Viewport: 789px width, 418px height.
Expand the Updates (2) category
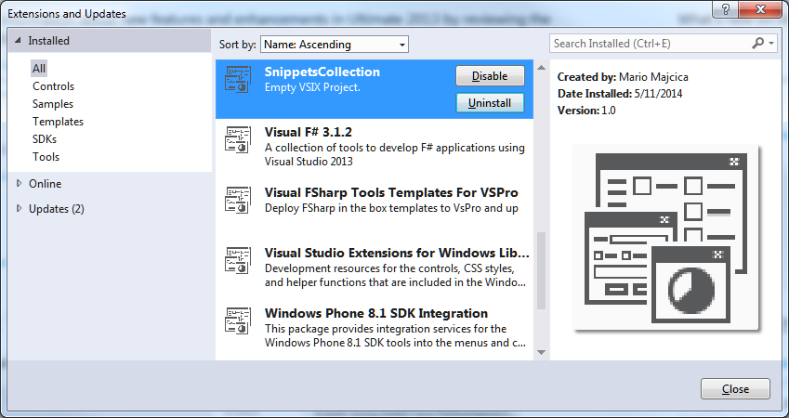[20, 208]
